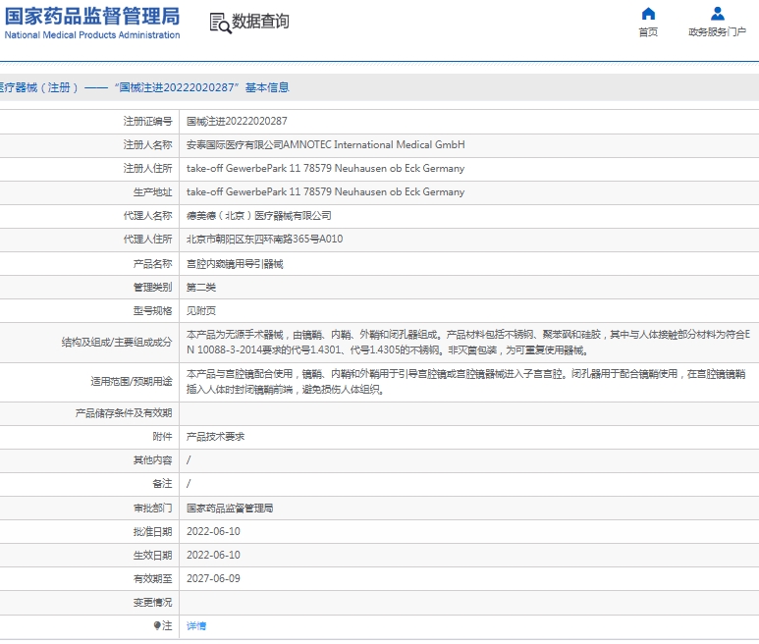
Task: Click the 首页 text label
Action: coord(648,32)
